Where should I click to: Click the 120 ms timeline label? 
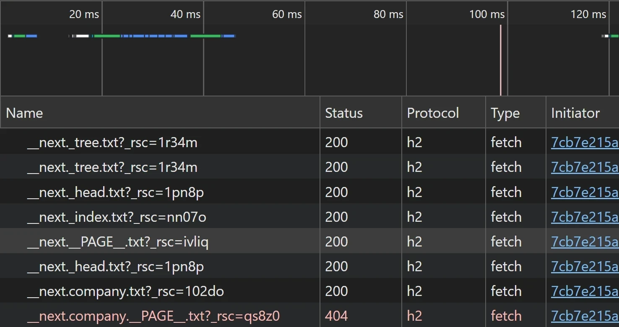(x=588, y=14)
